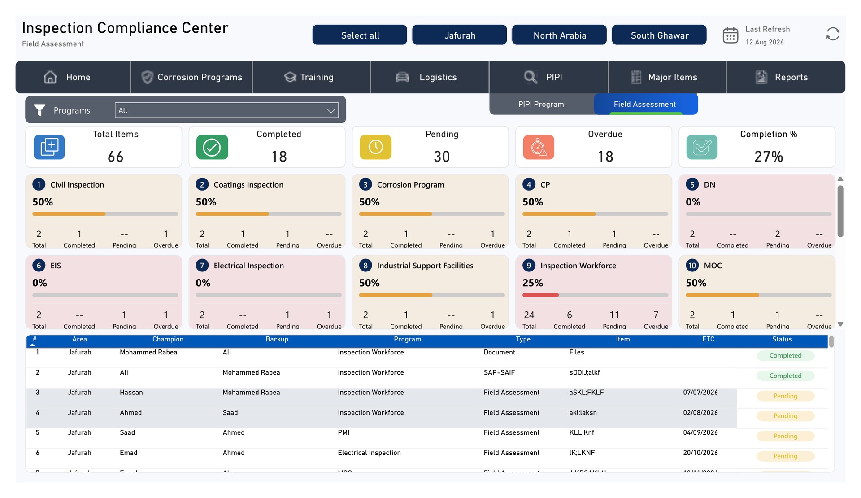Toggle the South Ghawar field filter
Screen dimensions: 861x498
pos(659,35)
